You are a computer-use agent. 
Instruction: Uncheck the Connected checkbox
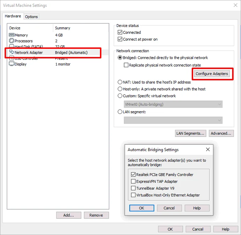pyautogui.click(x=120, y=32)
